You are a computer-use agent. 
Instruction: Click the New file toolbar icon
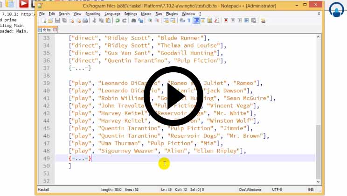pos(42,21)
